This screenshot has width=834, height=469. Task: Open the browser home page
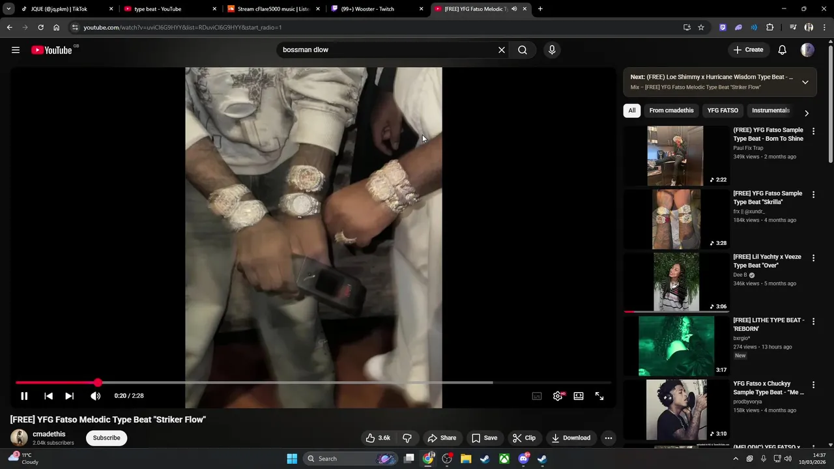coord(56,27)
